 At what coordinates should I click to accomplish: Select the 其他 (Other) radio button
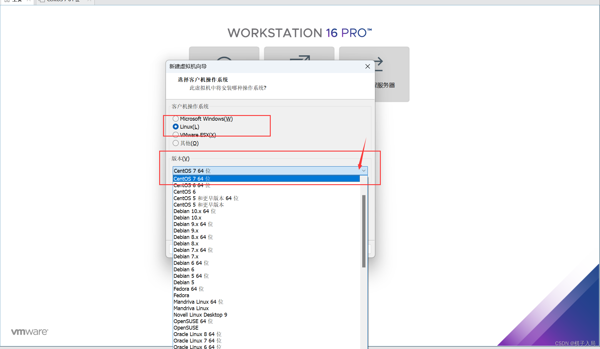coord(176,143)
